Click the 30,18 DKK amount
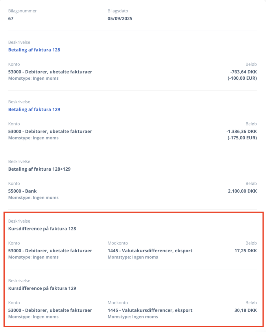Image resolution: width=266 pixels, height=332 pixels. tap(245, 310)
